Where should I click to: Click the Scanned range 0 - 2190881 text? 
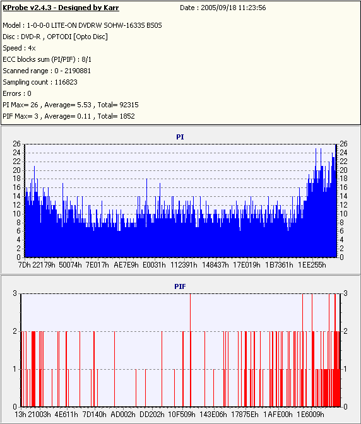[x=47, y=71]
